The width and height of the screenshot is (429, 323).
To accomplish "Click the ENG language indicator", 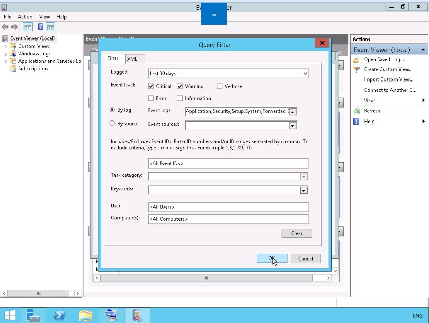I will pos(417,316).
